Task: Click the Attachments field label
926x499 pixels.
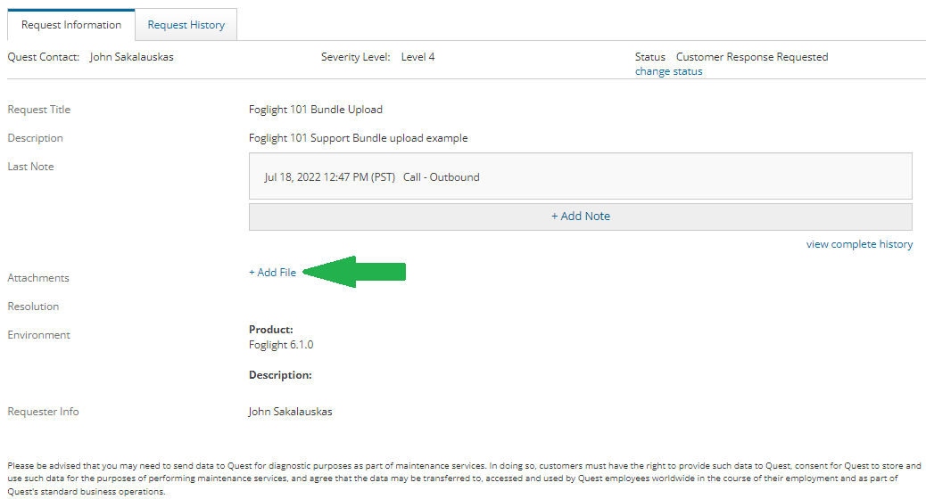Action: 38,278
